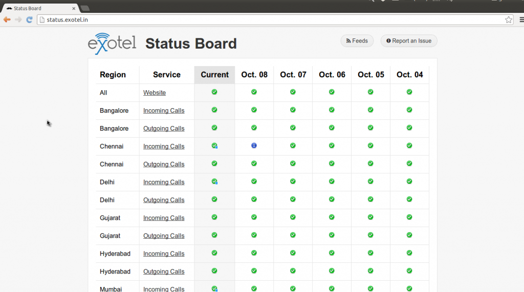Screen dimensions: 524x292
Task: Click Mumbai Incoming Calls current status icon
Action: [x=214, y=288]
